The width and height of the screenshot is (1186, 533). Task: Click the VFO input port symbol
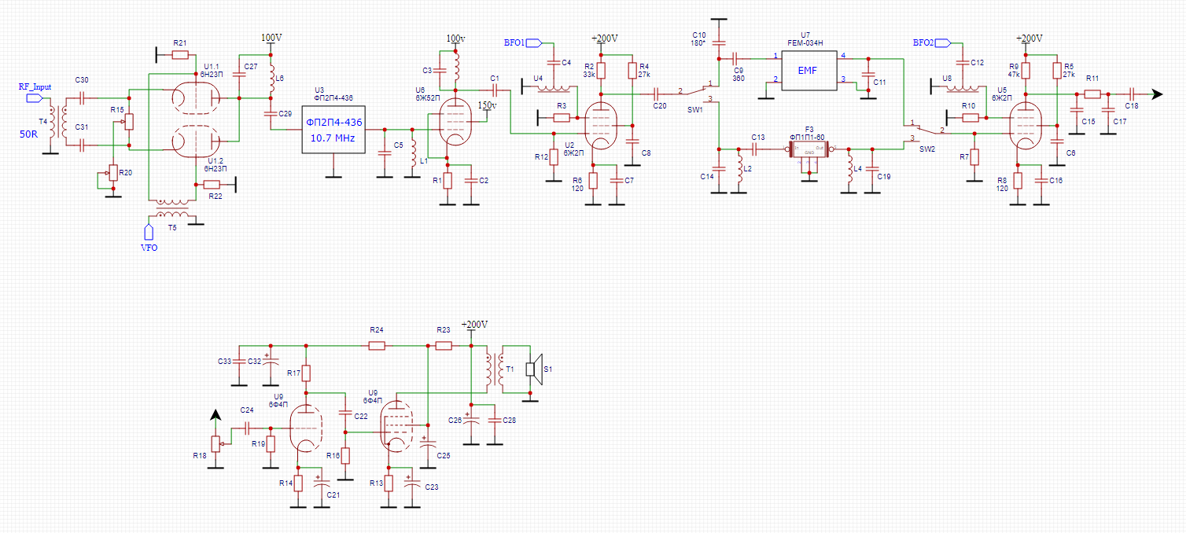[148, 231]
